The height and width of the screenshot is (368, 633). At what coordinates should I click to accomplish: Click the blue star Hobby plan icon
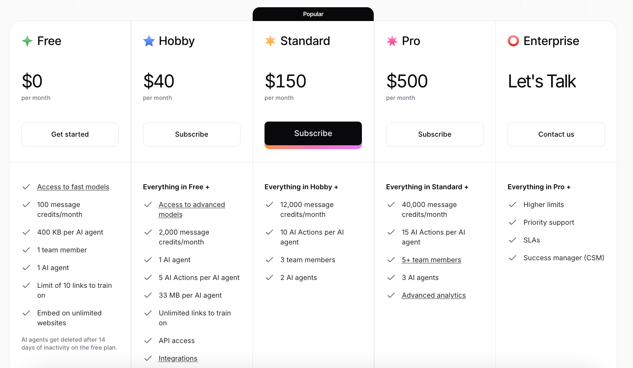[x=149, y=41]
